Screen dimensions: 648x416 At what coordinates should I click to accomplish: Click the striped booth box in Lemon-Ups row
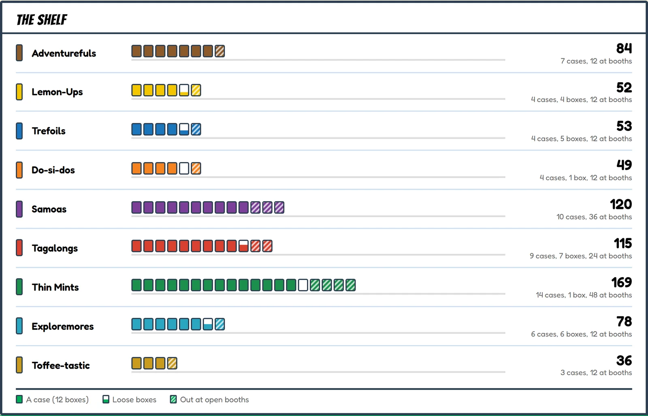[196, 90]
